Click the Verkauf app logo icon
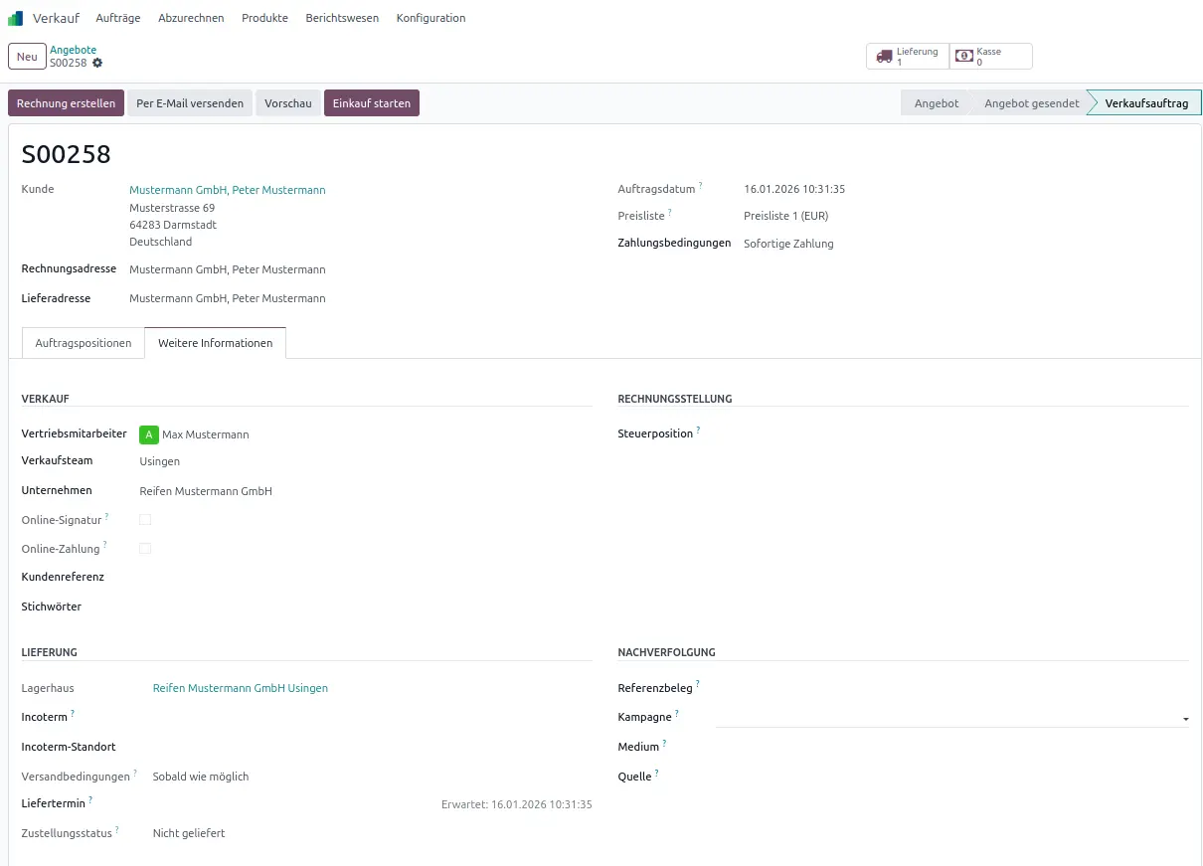Screen dimensions: 1203x866 [x=15, y=18]
